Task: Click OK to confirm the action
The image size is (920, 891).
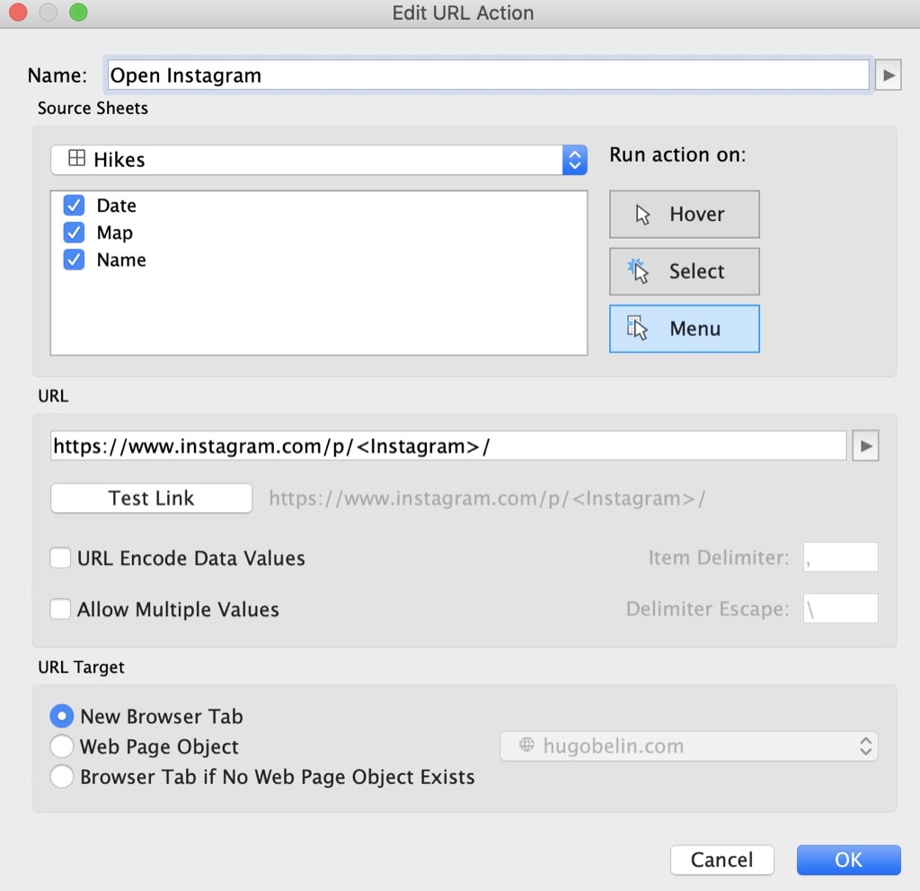Action: pyautogui.click(x=848, y=860)
